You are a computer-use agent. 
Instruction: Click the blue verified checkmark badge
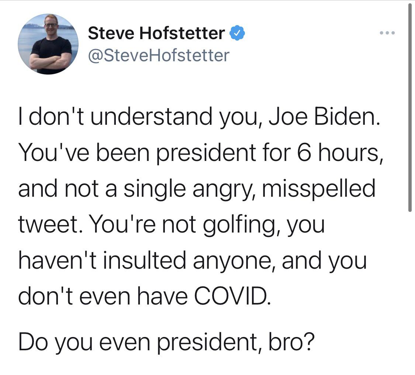[238, 34]
